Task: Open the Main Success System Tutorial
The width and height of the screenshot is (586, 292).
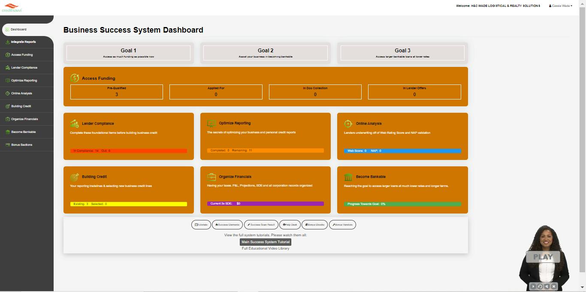Action: click(266, 242)
